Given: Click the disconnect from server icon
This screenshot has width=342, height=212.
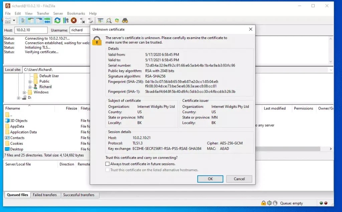Looking at the screenshot, I should tap(82, 21).
